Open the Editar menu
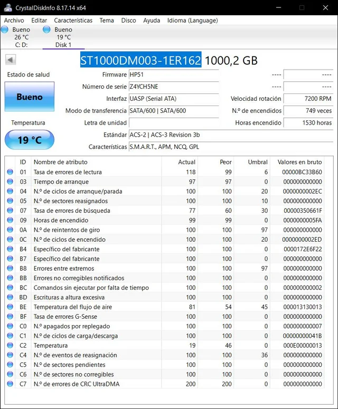Screen dimensions: 338x409 click(x=39, y=21)
